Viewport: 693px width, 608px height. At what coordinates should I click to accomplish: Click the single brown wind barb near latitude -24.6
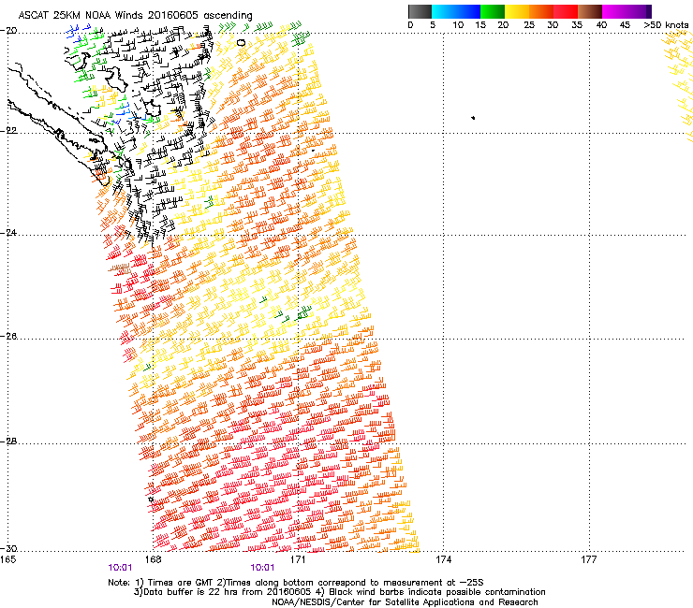pyautogui.click(x=119, y=268)
